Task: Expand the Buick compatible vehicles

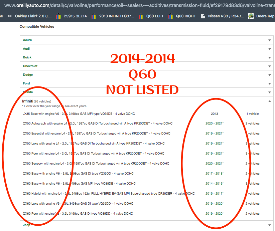Action: 269,57
